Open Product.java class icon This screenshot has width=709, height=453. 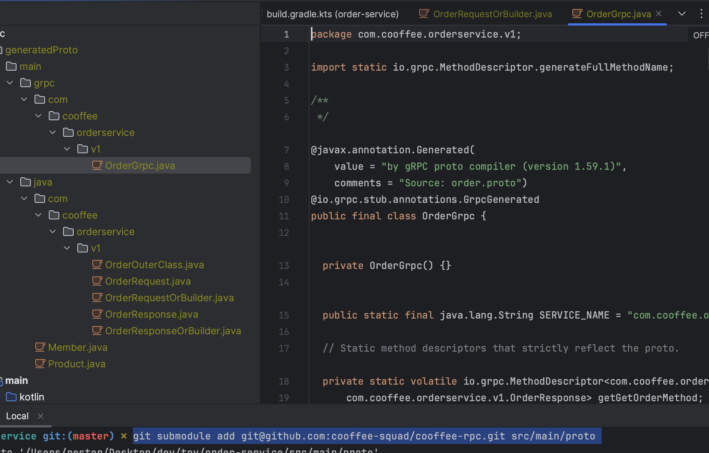coord(40,364)
